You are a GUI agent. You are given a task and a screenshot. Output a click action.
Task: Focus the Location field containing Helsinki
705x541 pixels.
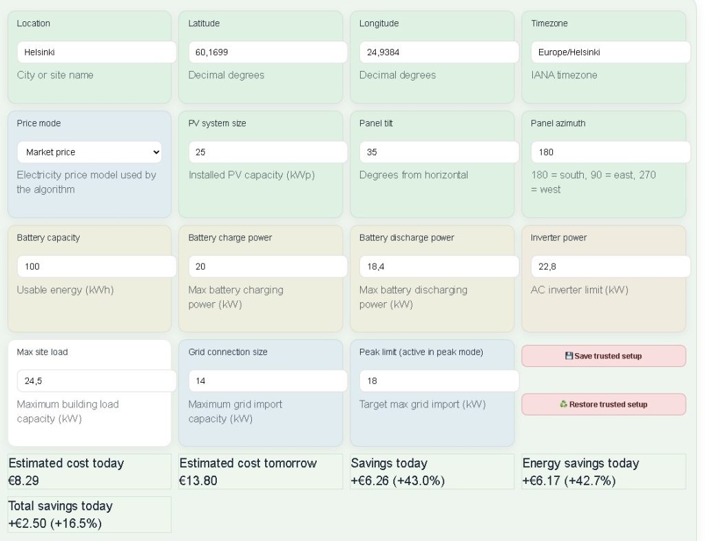(96, 52)
